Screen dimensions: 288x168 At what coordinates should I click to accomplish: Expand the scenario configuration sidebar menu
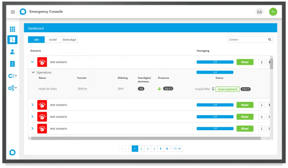coord(12,76)
